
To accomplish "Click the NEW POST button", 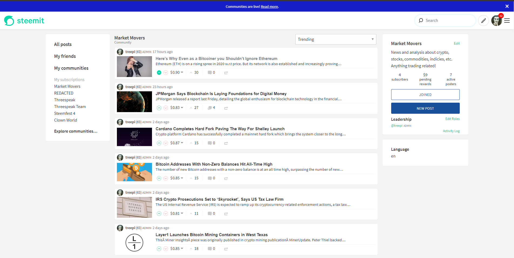I will coord(425,108).
